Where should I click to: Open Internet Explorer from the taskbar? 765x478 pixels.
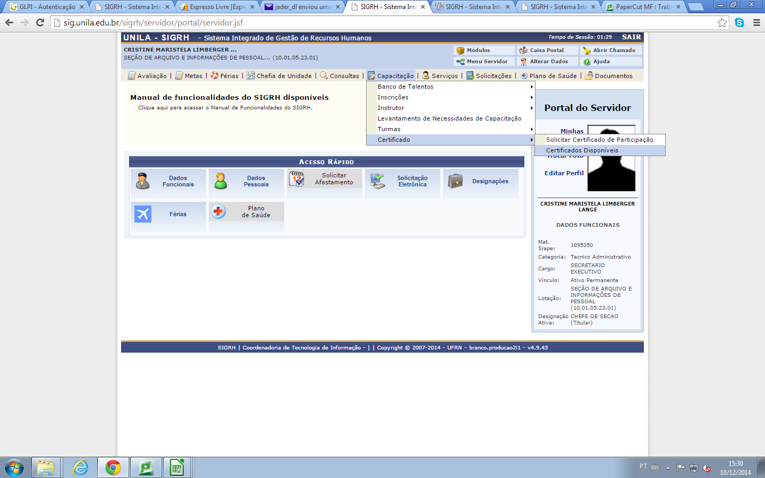point(81,468)
